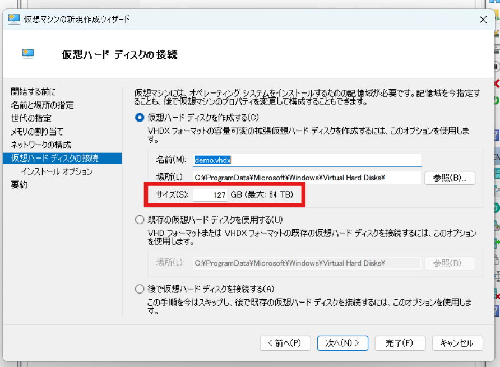Click the header icon beside 仮想ハード ディスクの接続
Viewport: 500px width, 367px height.
pyautogui.click(x=28, y=54)
